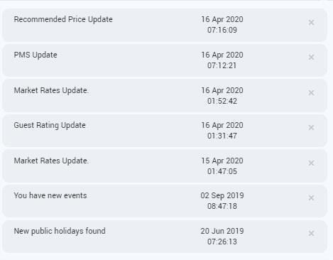Screen dimensions: 333x260
Task: Click the 16 Apr 2020 01:31:47 timestamp
Action: [x=222, y=131]
